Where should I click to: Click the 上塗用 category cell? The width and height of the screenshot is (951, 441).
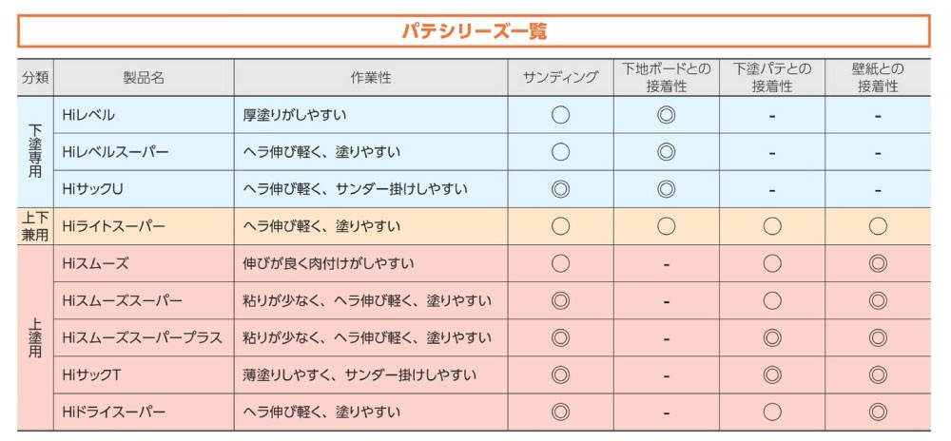(35, 337)
